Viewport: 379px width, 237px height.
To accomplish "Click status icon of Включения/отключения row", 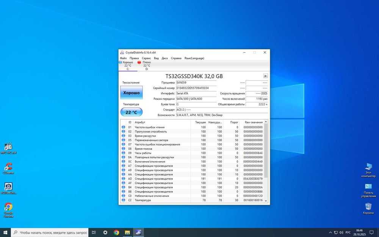I will (x=123, y=162).
